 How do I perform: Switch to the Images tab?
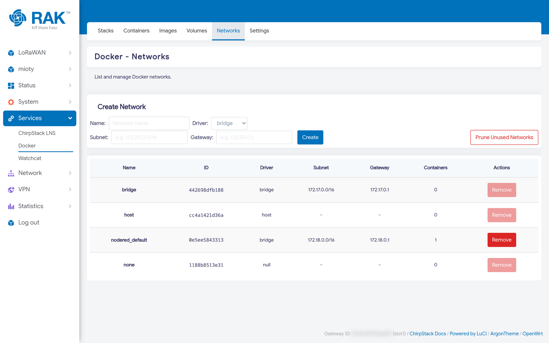(168, 31)
